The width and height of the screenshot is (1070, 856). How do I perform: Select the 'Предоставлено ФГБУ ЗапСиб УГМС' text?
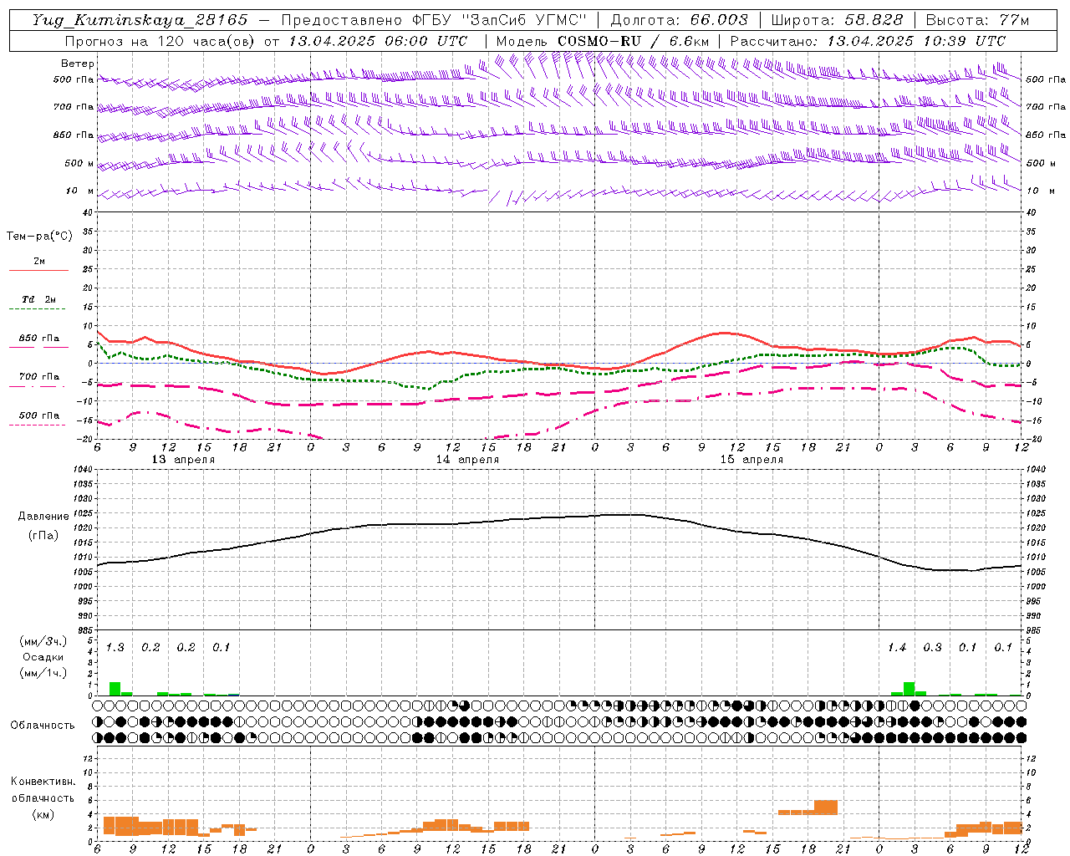click(x=434, y=20)
